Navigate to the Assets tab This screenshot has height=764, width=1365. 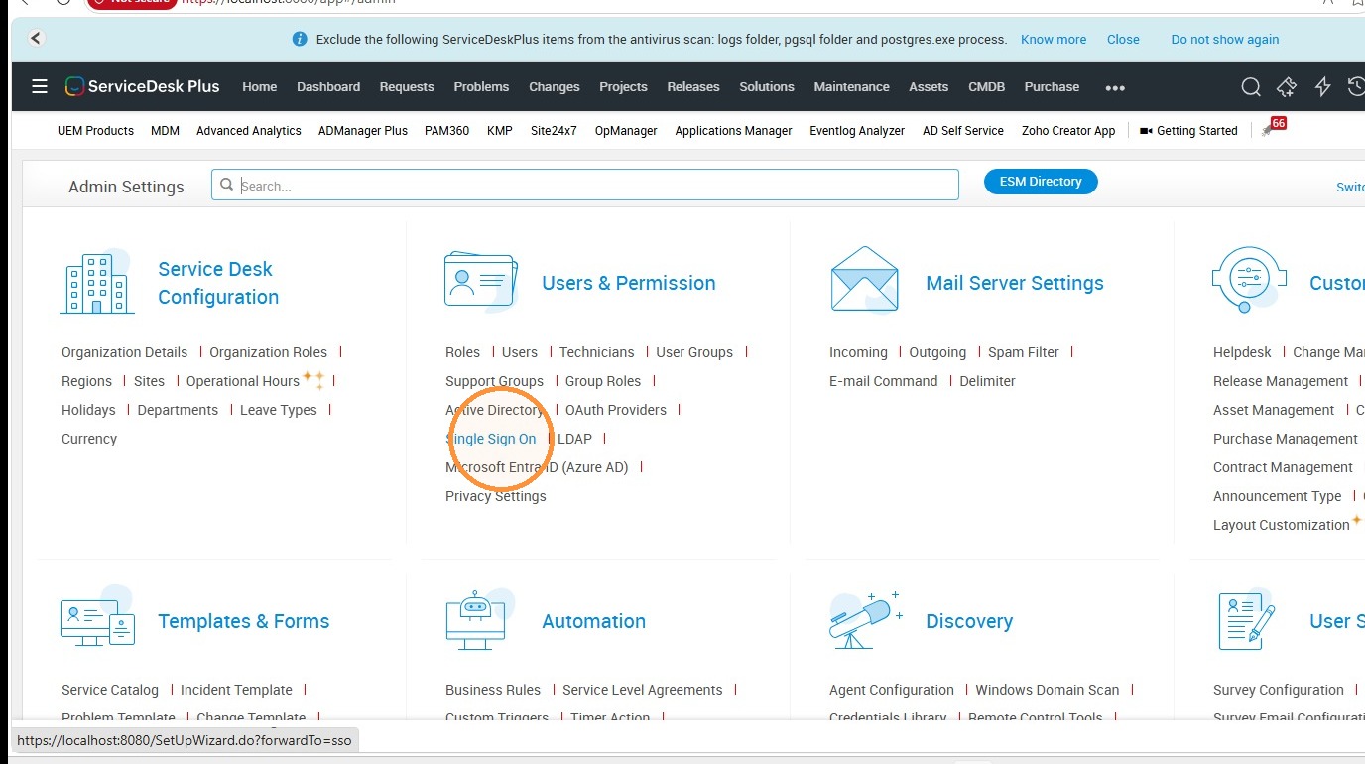(x=929, y=87)
